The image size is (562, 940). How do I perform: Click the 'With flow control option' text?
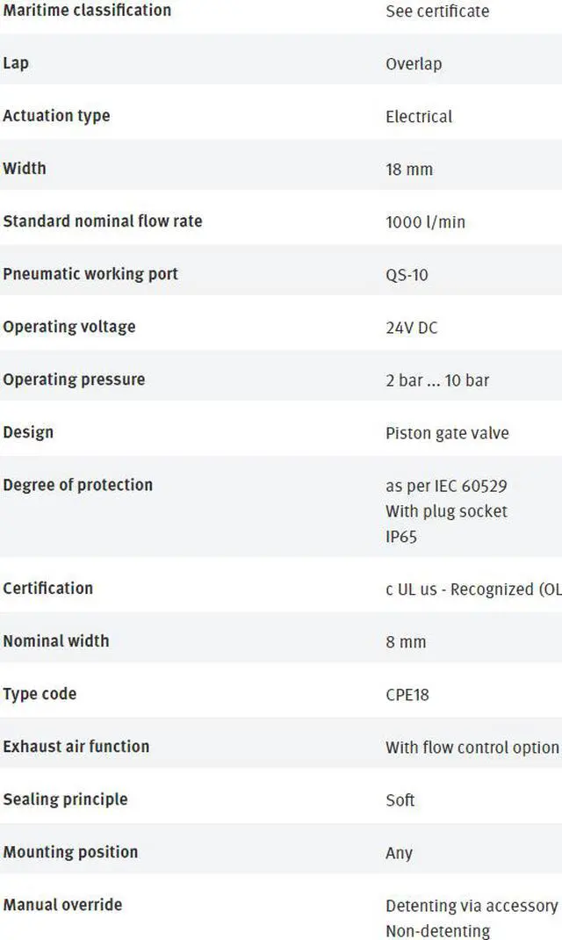(472, 748)
